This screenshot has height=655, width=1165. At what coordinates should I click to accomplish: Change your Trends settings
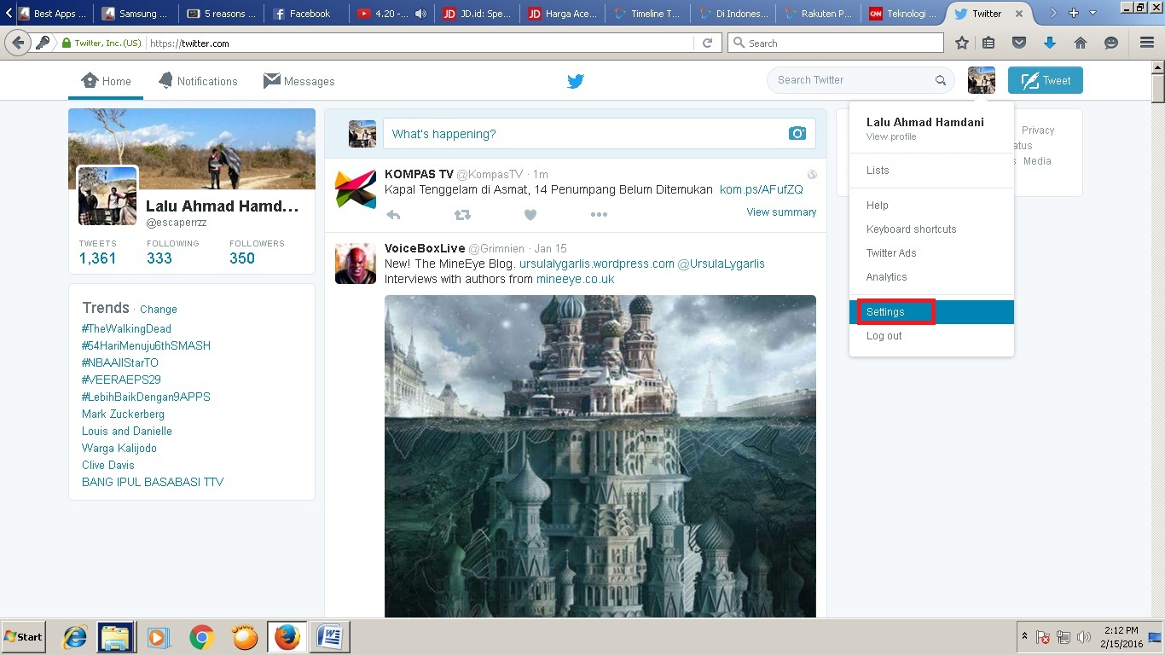[158, 309]
